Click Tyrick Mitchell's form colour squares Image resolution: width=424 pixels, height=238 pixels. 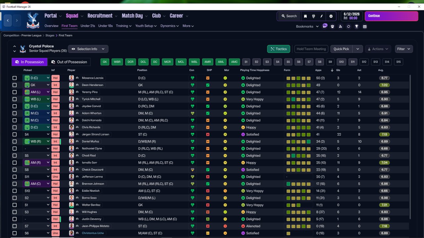point(298,99)
